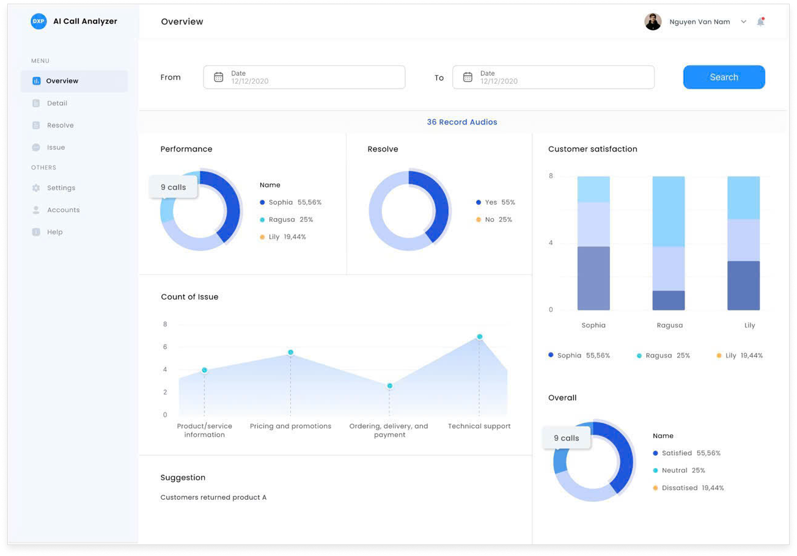Click the Settings gear icon
This screenshot has width=797, height=556.
(x=36, y=188)
